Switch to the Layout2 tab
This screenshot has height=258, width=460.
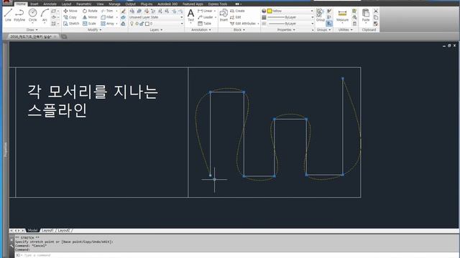coord(64,231)
